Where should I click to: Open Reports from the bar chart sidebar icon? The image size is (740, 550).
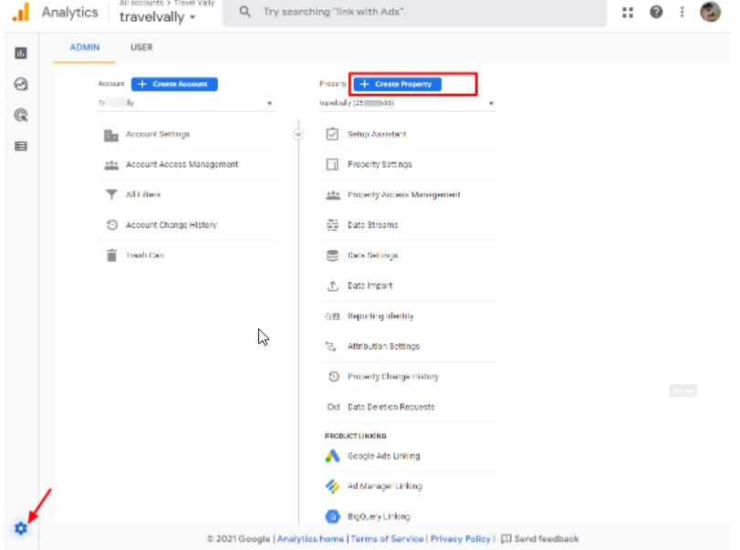[x=20, y=54]
